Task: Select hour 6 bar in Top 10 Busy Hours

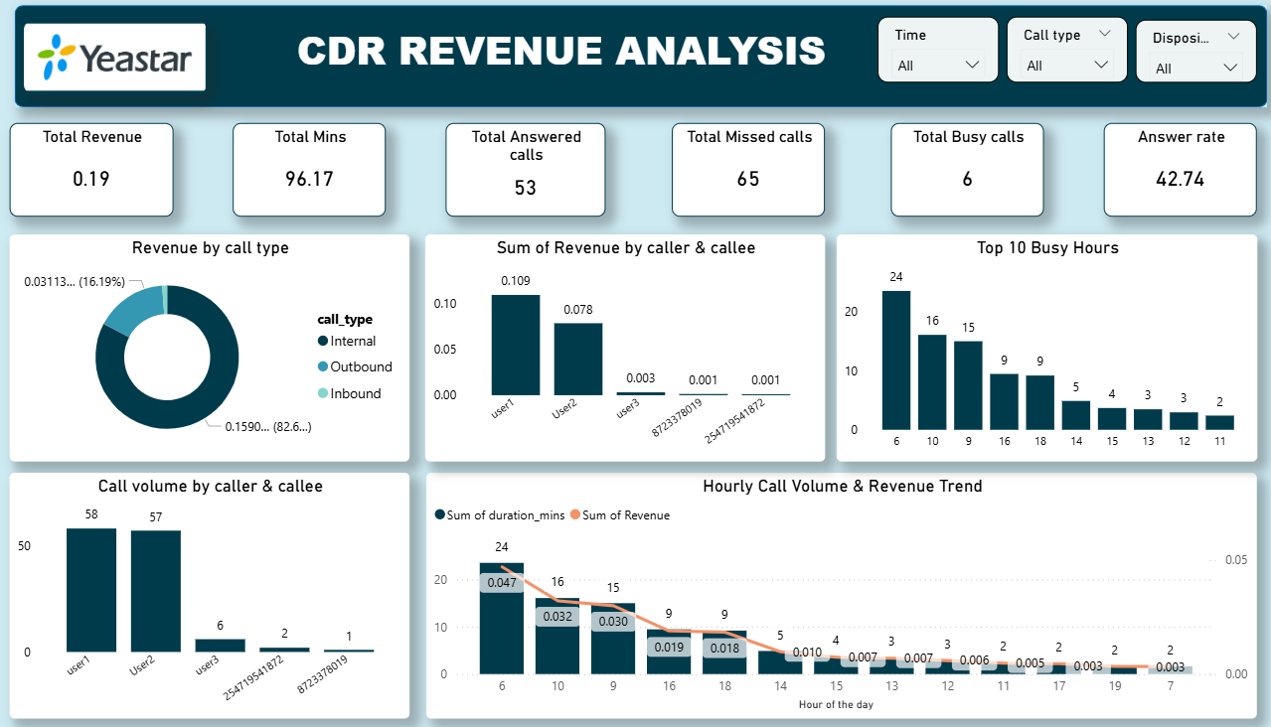Action: click(x=896, y=360)
